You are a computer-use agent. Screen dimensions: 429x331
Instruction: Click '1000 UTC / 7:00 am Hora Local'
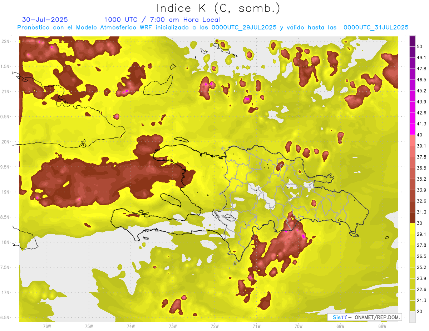(162, 20)
